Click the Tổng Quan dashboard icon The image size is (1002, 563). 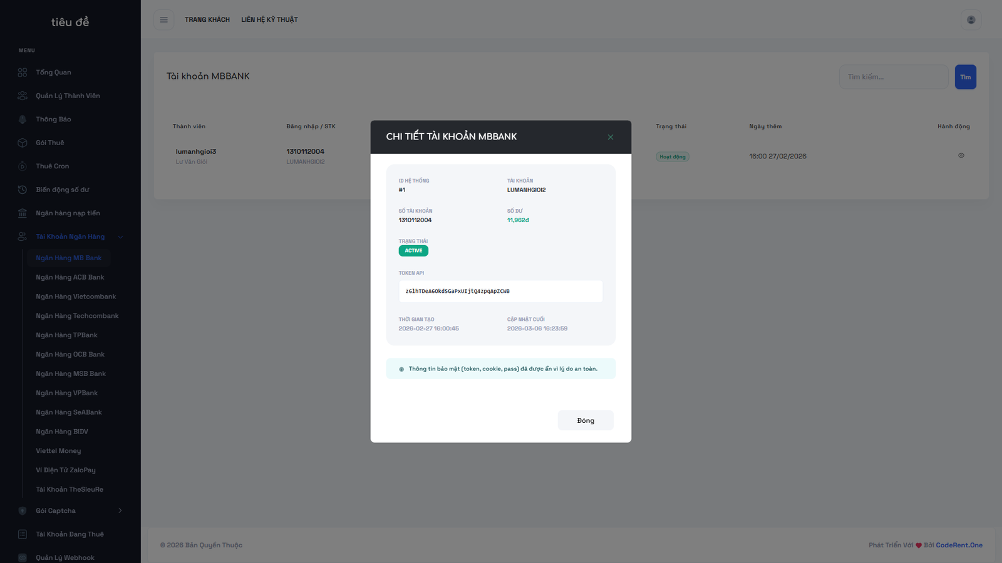[23, 73]
